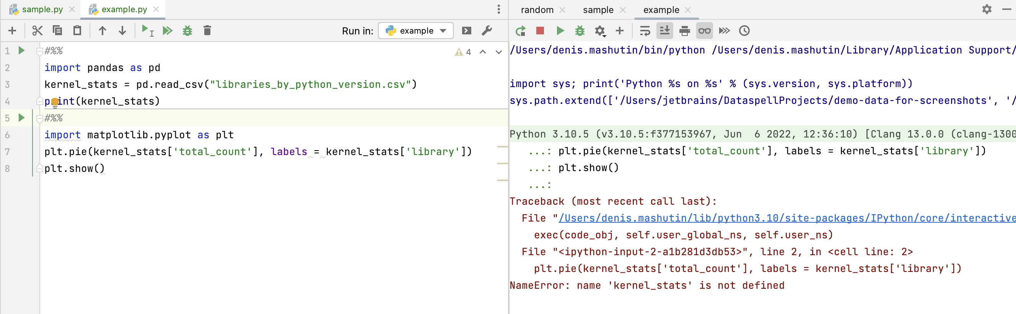The width and height of the screenshot is (1016, 314).
Task: Move cell up with up arrow
Action: 102,31
